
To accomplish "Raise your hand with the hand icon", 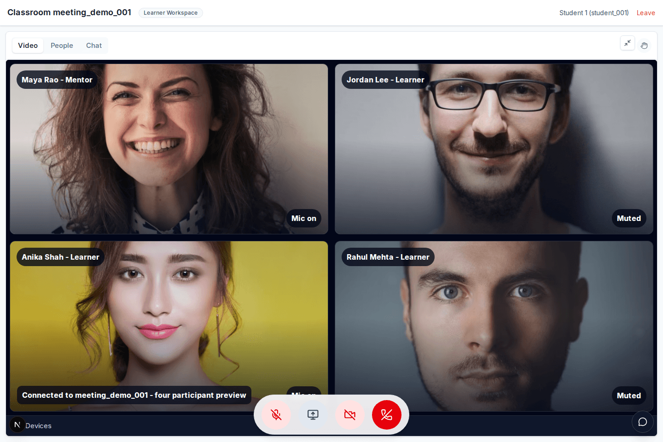I will pyautogui.click(x=644, y=45).
